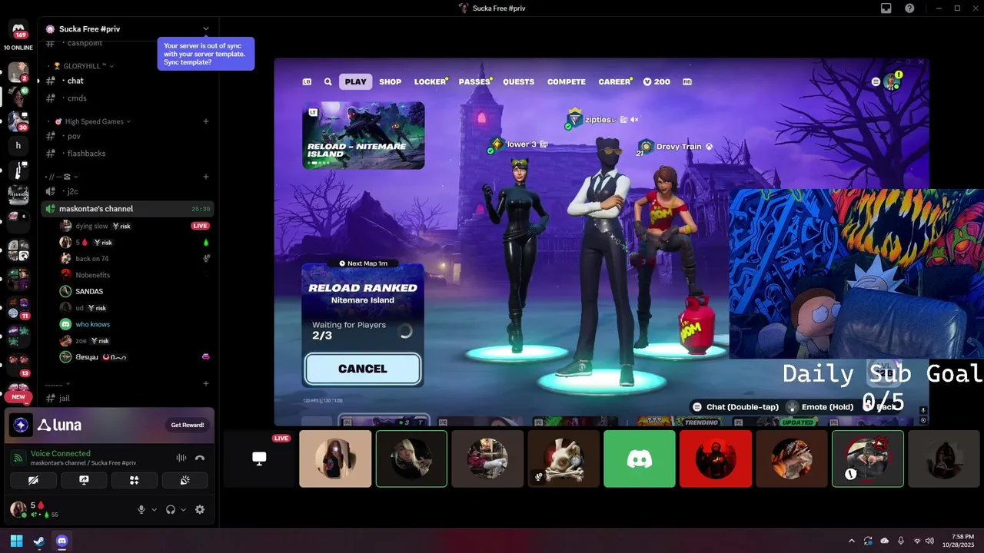Click Fortnite search magnifier icon in stream

coord(328,81)
